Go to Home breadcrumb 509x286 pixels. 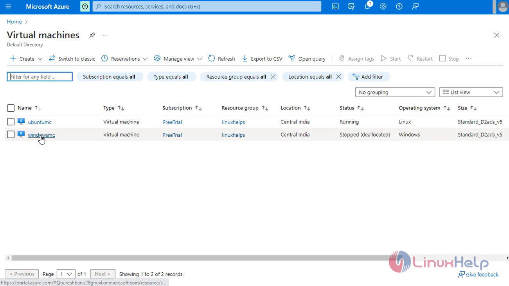click(x=14, y=22)
